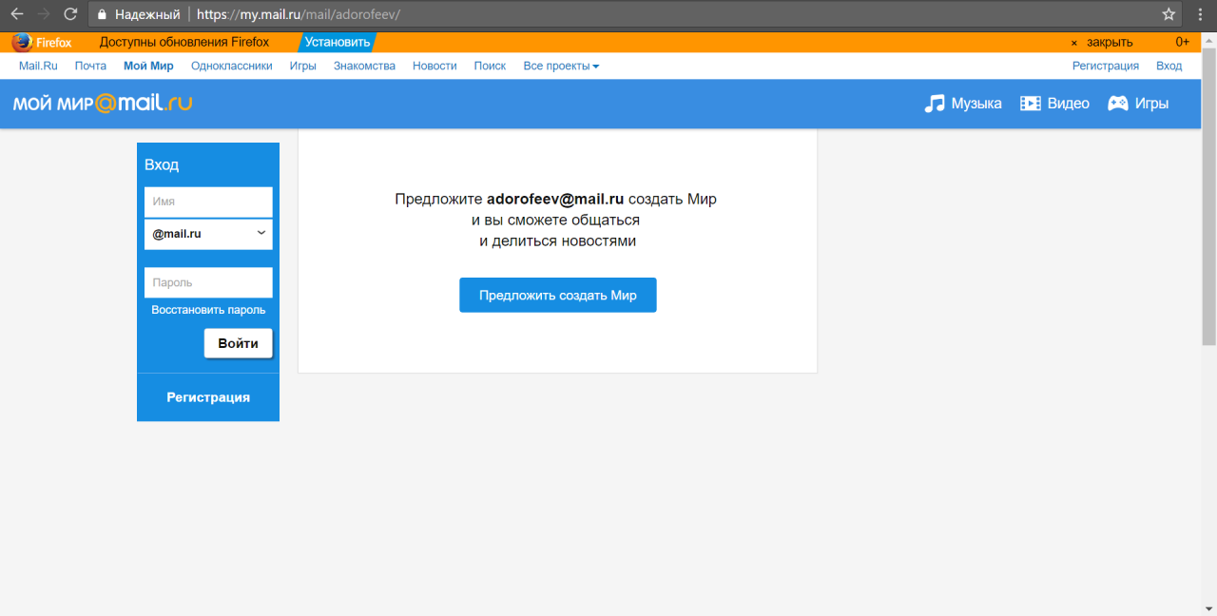
Task: Go to Одноклассники in navigation bar
Action: point(231,67)
